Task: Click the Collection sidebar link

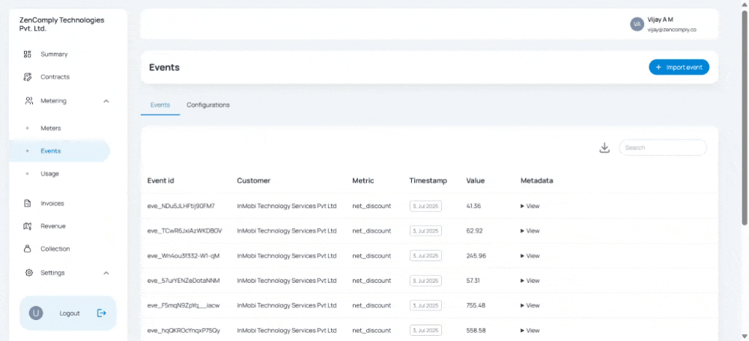Action: [55, 249]
